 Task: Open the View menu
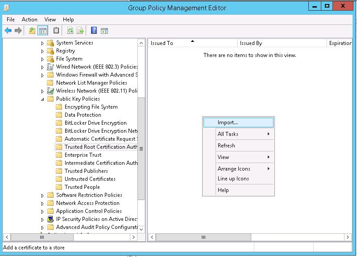[50, 19]
